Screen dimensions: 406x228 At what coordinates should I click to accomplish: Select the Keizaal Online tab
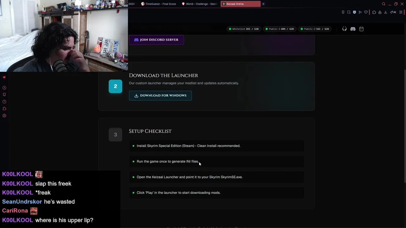point(240,4)
